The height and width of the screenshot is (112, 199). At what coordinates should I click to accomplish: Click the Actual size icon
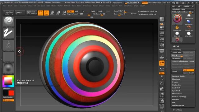pos(162,40)
